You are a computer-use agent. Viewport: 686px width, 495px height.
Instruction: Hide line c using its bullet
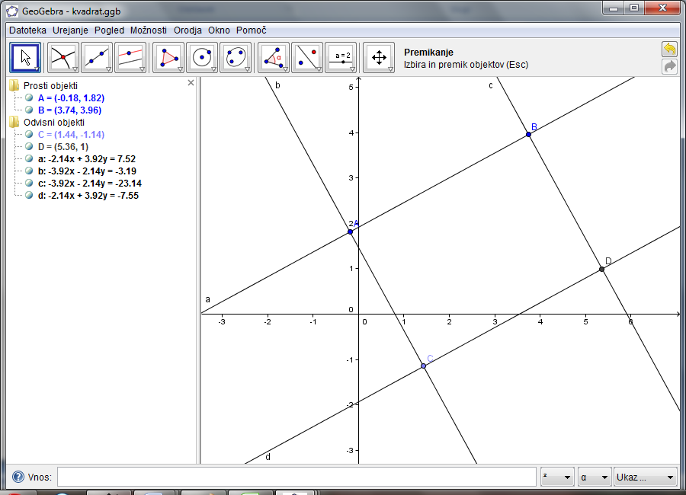29,184
